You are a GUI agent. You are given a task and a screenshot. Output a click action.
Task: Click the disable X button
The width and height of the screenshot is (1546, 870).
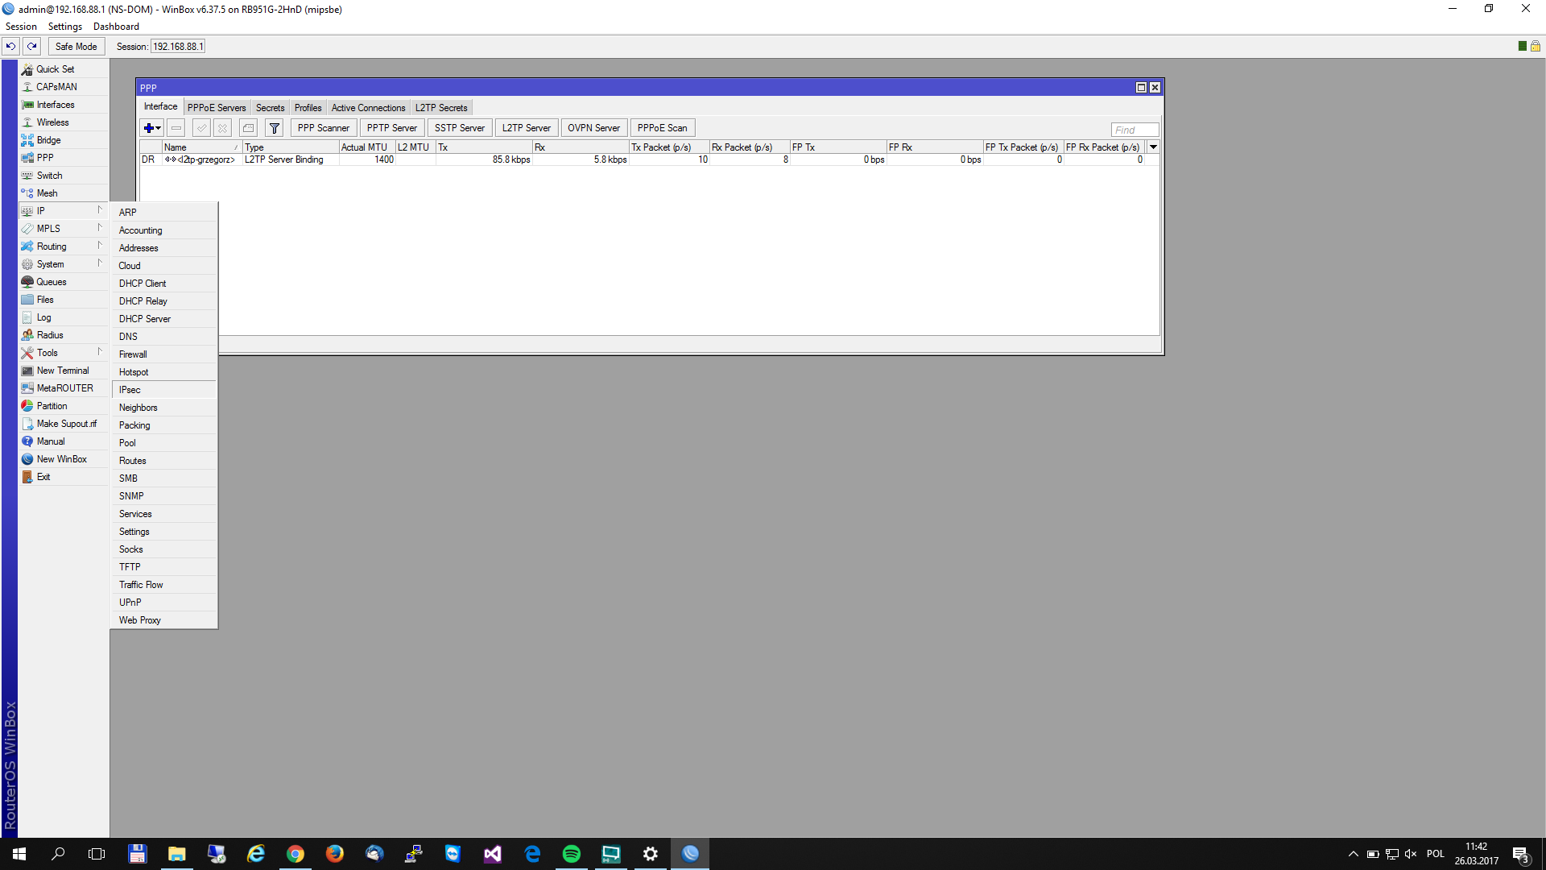222,128
